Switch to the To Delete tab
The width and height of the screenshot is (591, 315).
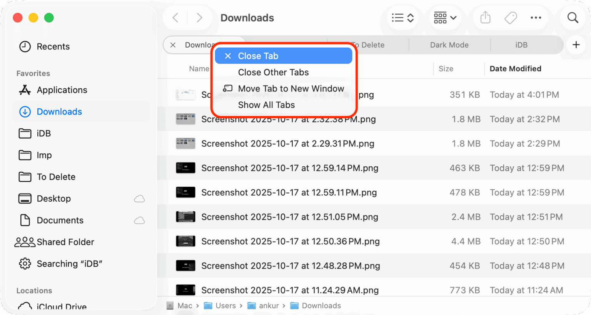tap(368, 45)
